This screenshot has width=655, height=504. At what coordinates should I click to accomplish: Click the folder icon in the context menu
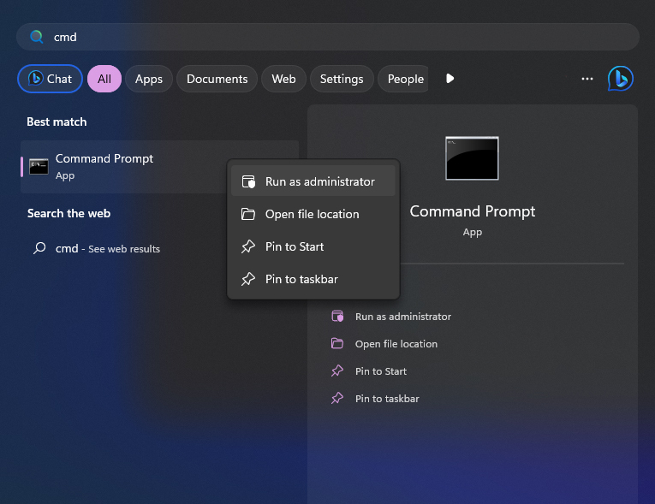pos(248,214)
